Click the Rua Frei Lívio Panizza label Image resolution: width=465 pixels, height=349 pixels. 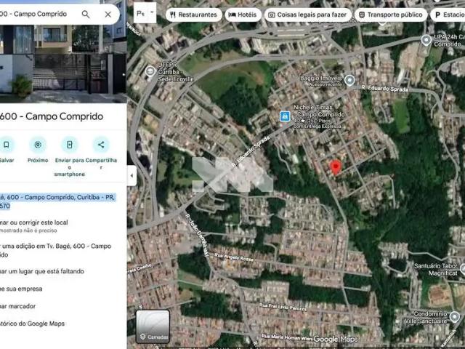[x=283, y=307]
